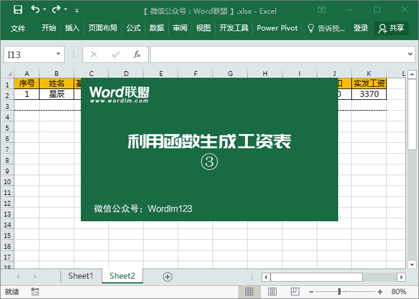Click the zoom slider handle
The width and height of the screenshot is (419, 299).
pyautogui.click(x=339, y=292)
